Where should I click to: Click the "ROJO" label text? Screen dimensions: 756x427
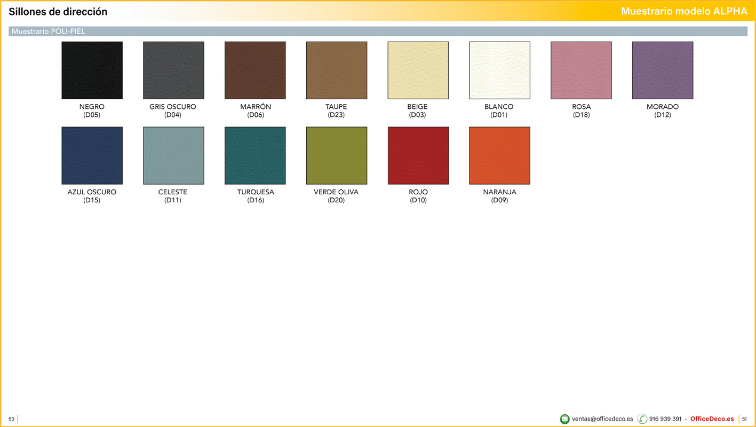click(418, 192)
